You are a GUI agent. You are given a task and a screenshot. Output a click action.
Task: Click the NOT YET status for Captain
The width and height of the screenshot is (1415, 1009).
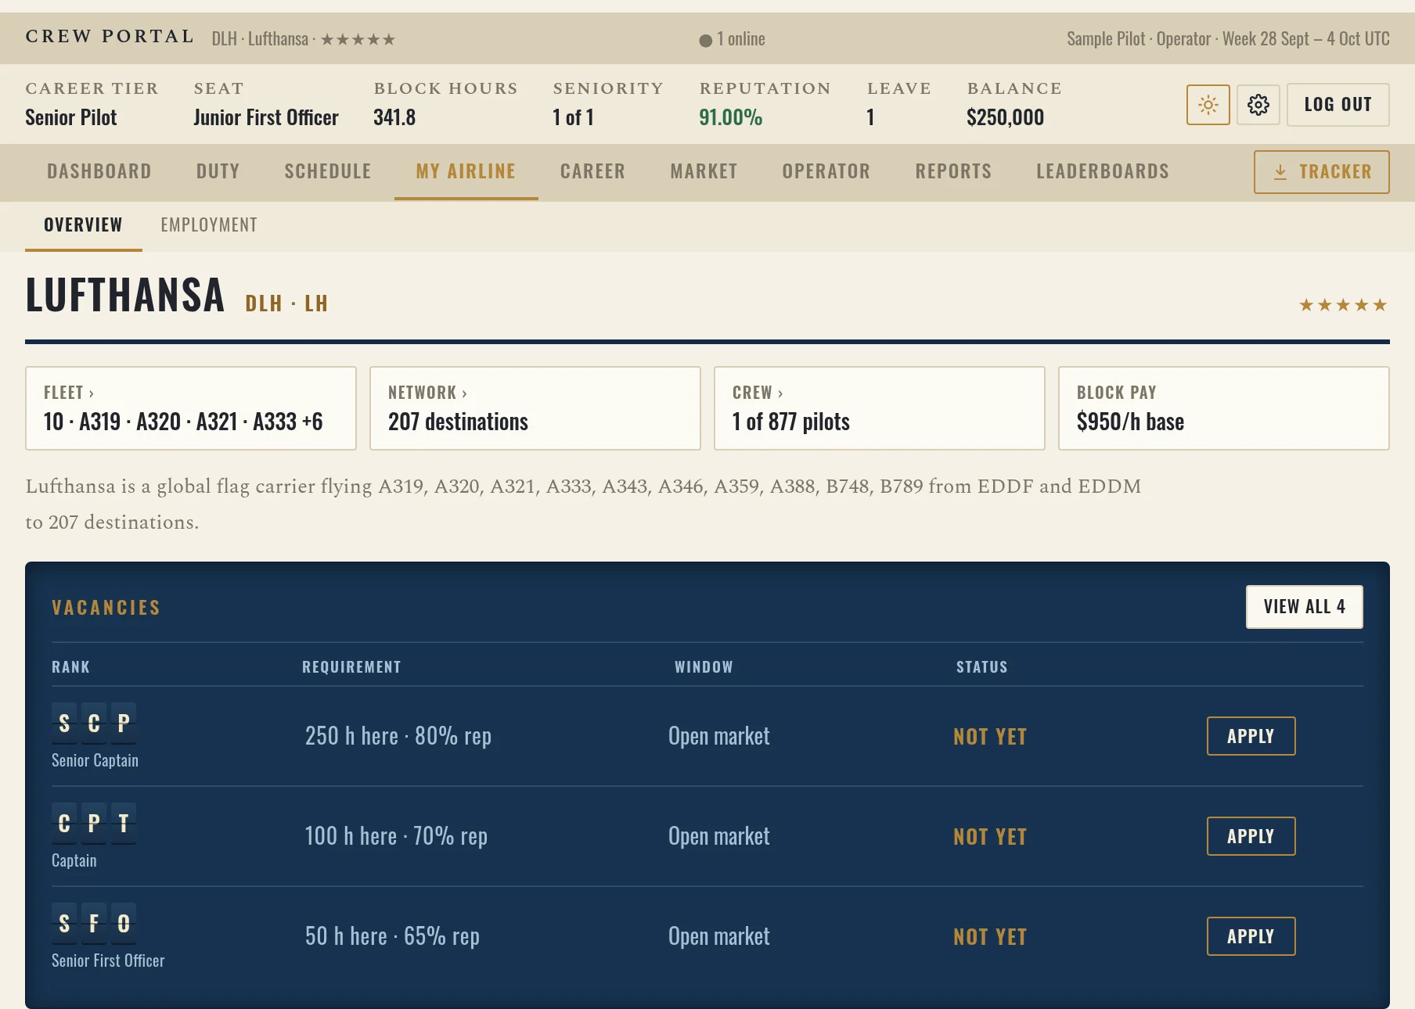[x=990, y=837]
